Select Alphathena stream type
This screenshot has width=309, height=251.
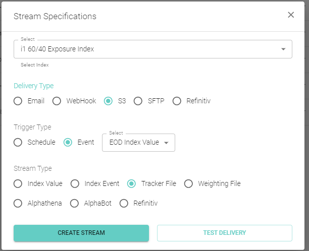pyautogui.click(x=18, y=203)
